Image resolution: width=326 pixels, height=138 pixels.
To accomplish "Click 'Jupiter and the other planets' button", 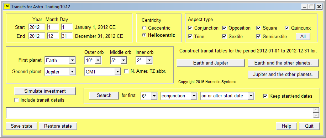I will [283, 75].
